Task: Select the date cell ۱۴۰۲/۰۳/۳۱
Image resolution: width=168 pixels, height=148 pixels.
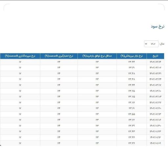Action: tap(156, 73)
